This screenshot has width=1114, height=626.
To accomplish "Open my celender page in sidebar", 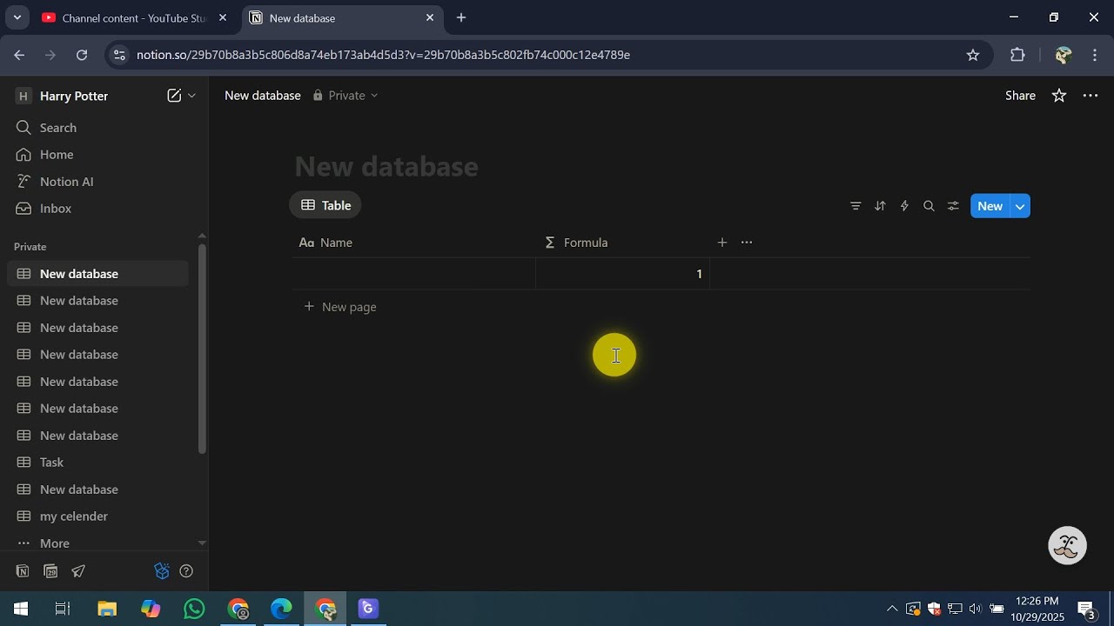I will [97, 516].
